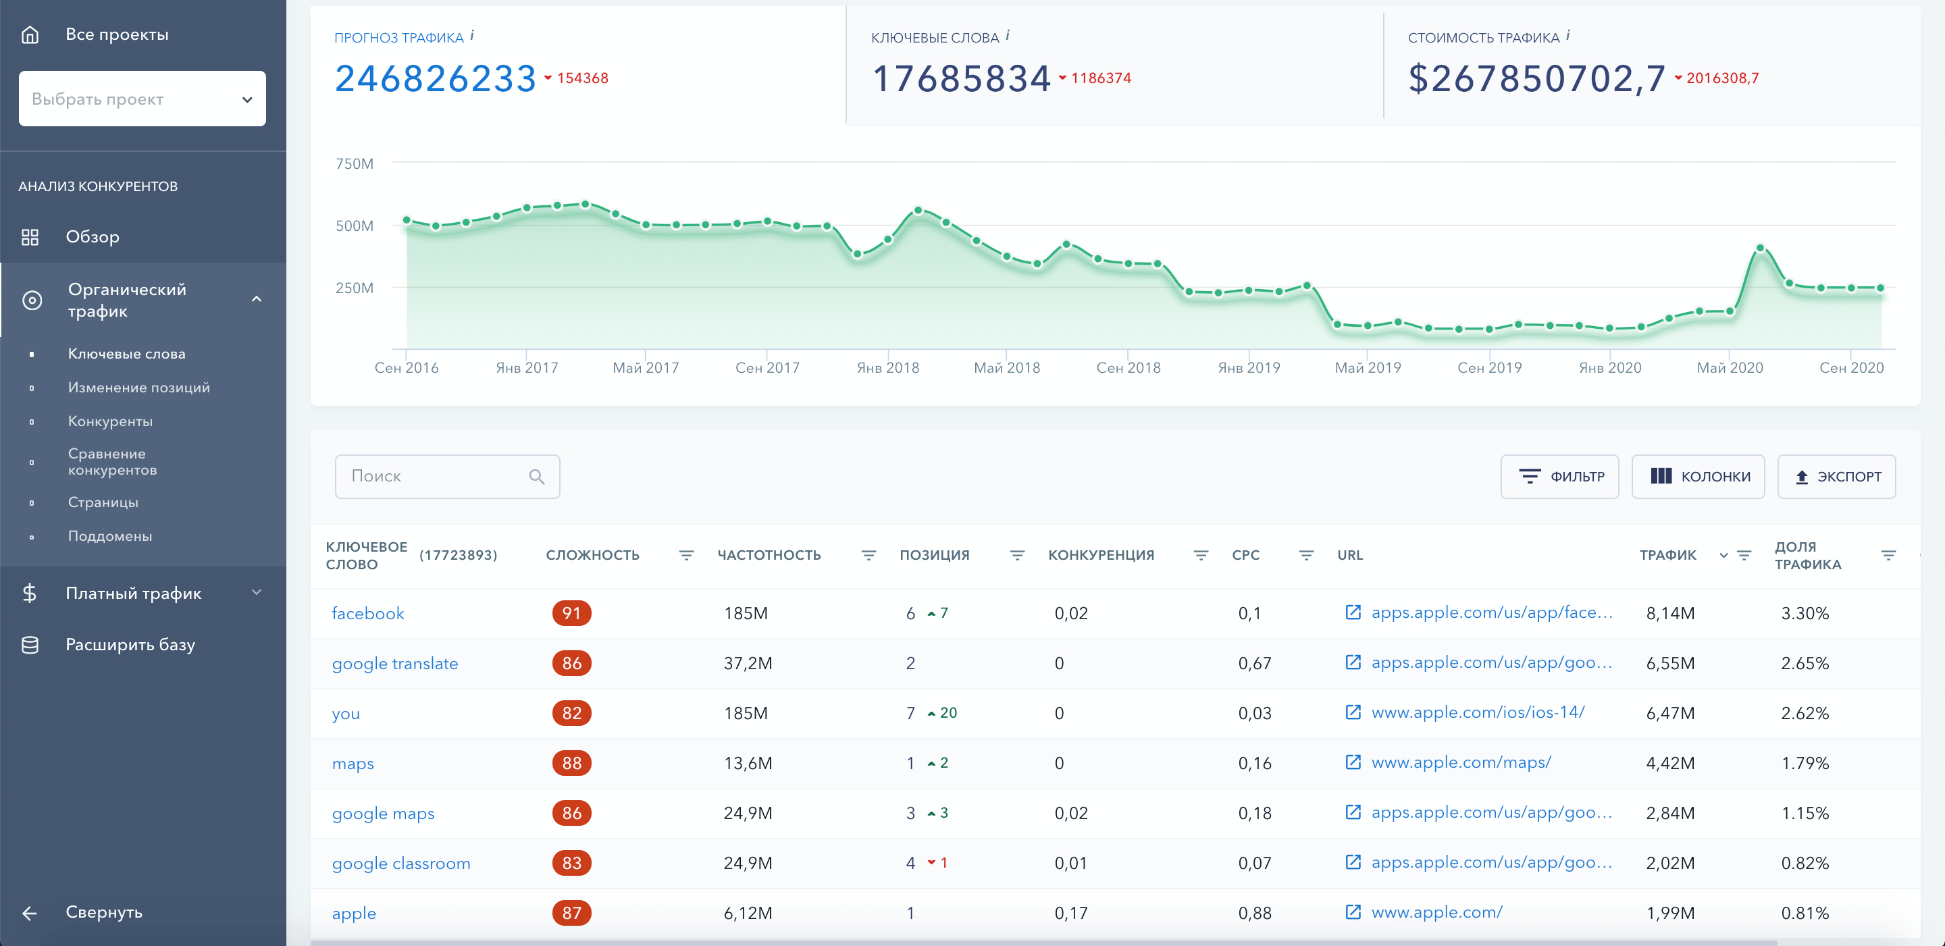This screenshot has width=1945, height=946.
Task: Click the magnifier icon in search box
Action: pyautogui.click(x=537, y=477)
